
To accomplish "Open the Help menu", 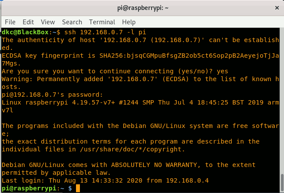I will tap(129, 22).
